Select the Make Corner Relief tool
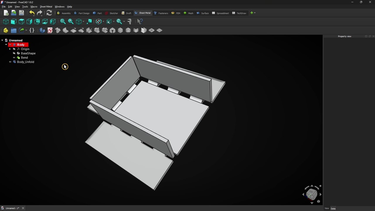 click(x=112, y=30)
